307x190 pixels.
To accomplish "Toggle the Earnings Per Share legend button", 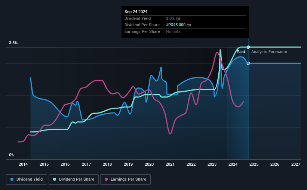I will tap(125, 179).
